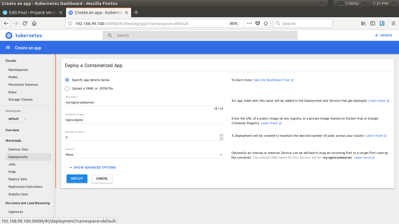Screen dimensions: 399x224
Task: Increase number of pods with up arrow
Action: [221, 135]
